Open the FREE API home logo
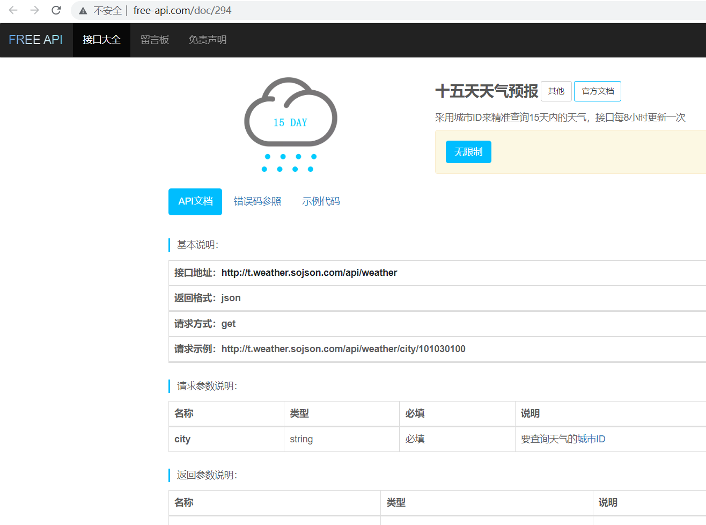Image resolution: width=706 pixels, height=525 pixels. (36, 40)
